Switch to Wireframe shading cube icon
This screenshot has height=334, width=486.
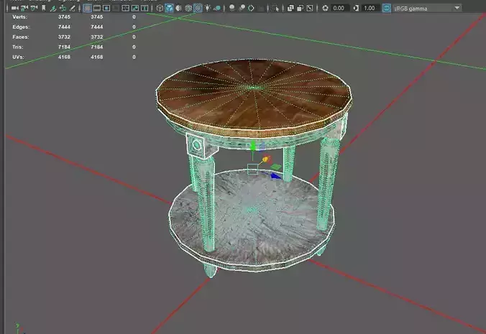point(160,8)
